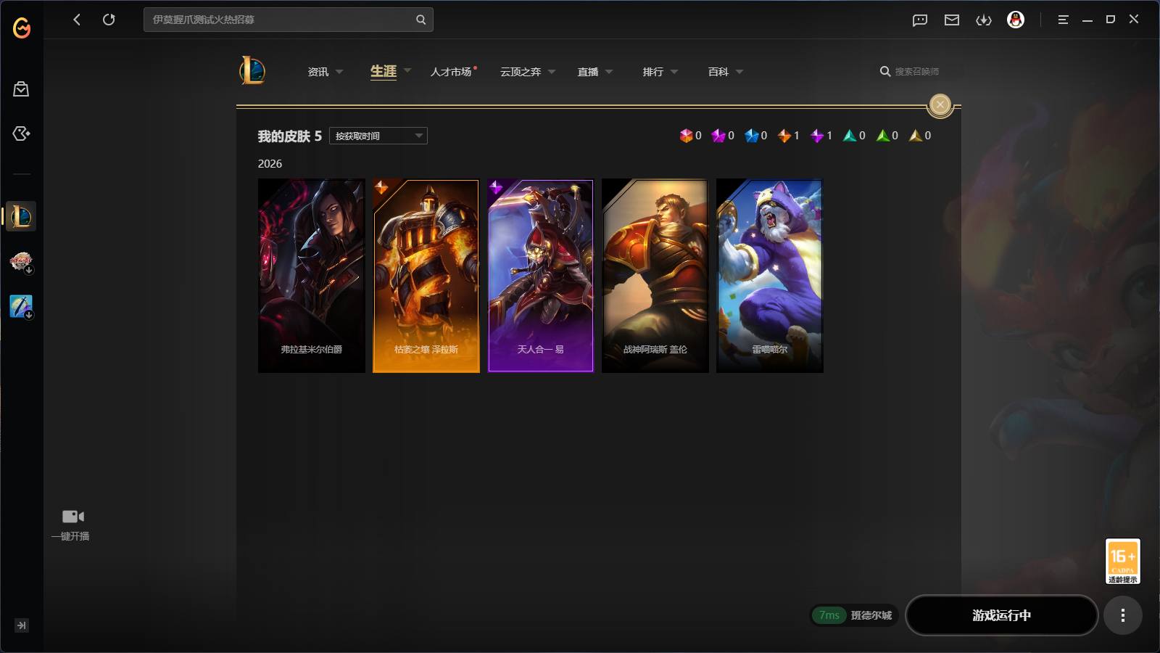
Task: Open the store bag icon in sidebar
Action: pos(21,89)
